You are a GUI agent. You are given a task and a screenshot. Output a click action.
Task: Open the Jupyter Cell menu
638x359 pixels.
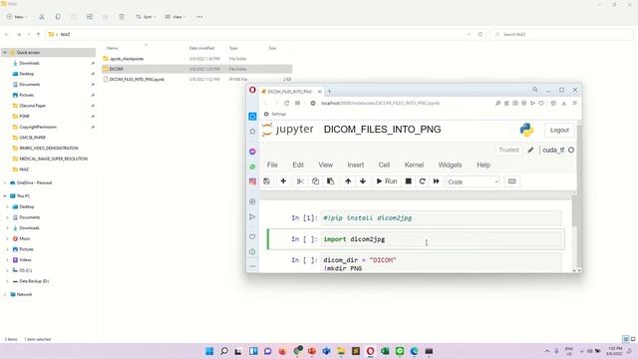pyautogui.click(x=384, y=165)
